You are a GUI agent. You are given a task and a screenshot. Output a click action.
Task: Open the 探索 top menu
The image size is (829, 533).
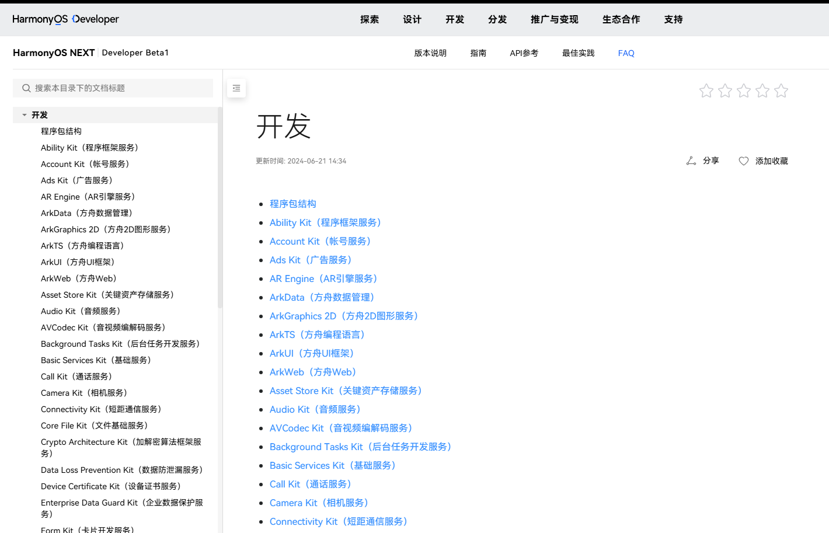click(370, 19)
